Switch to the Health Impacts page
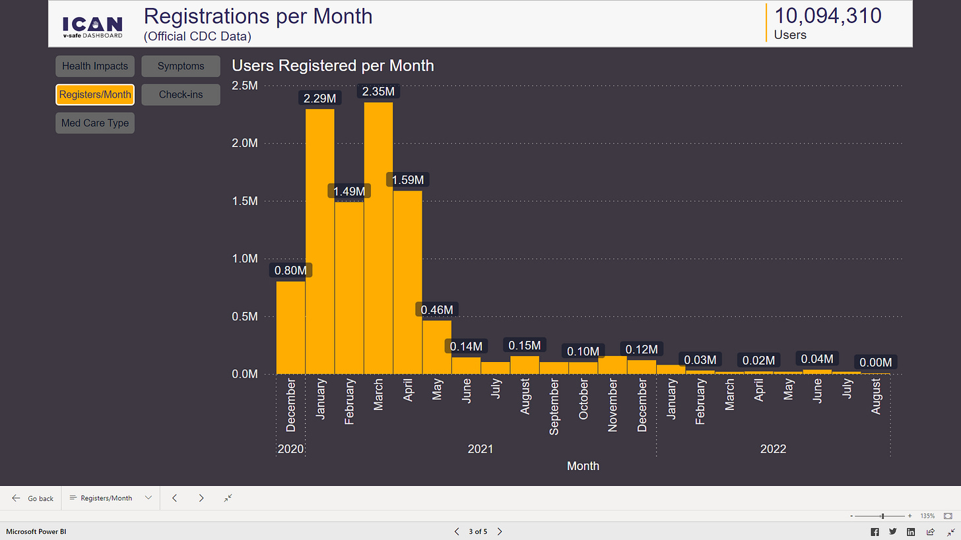This screenshot has height=540, width=961. [x=94, y=66]
